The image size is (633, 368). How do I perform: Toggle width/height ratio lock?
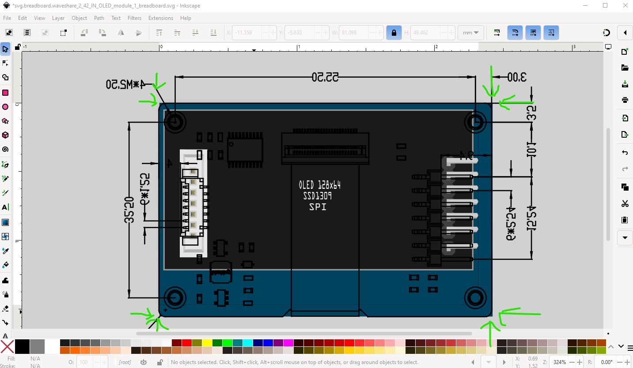pyautogui.click(x=394, y=33)
